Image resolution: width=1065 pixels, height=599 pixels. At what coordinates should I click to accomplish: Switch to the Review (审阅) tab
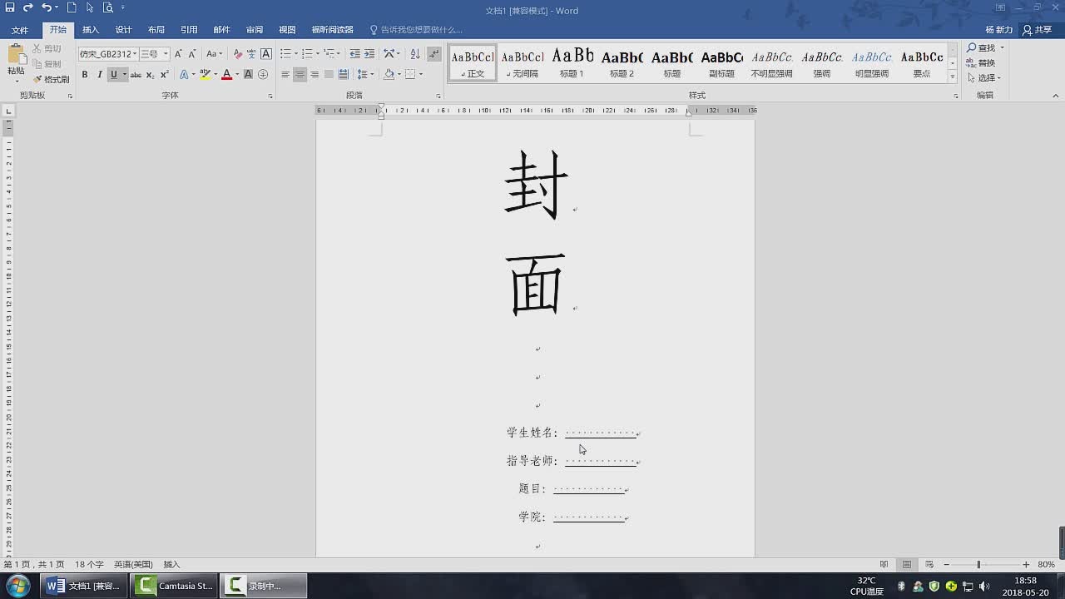[x=255, y=30]
